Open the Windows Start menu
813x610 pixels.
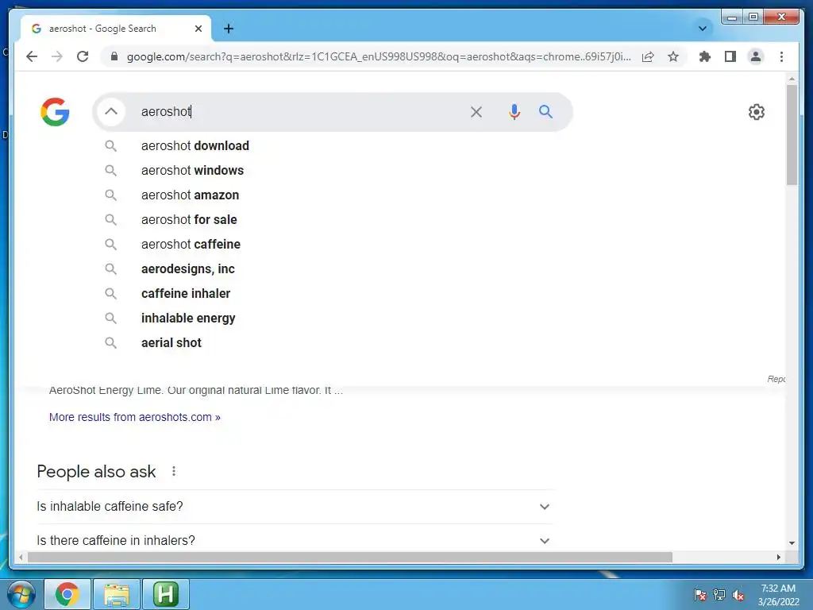(21, 594)
